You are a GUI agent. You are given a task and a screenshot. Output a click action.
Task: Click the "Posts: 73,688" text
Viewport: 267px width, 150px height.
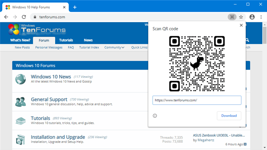[173, 141]
